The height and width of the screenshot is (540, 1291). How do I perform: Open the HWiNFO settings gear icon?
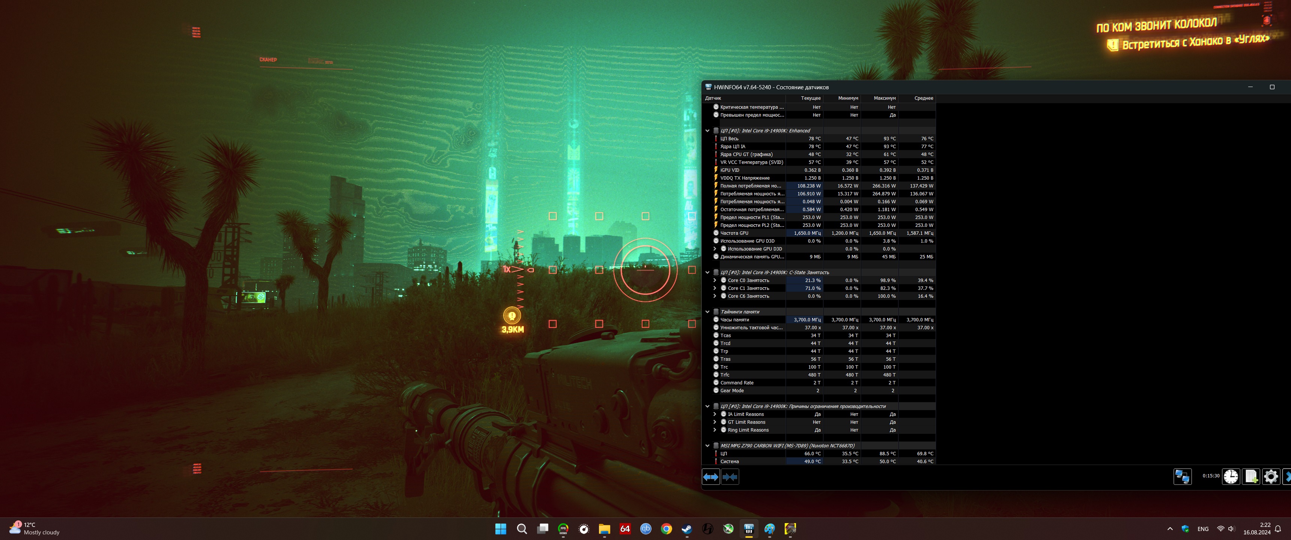pos(1270,476)
